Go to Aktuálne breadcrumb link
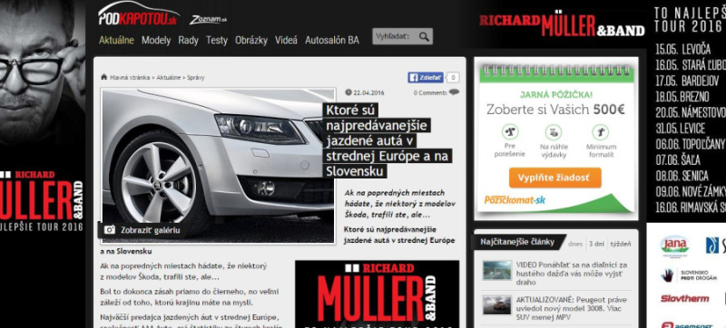The width and height of the screenshot is (726, 328). [x=169, y=78]
